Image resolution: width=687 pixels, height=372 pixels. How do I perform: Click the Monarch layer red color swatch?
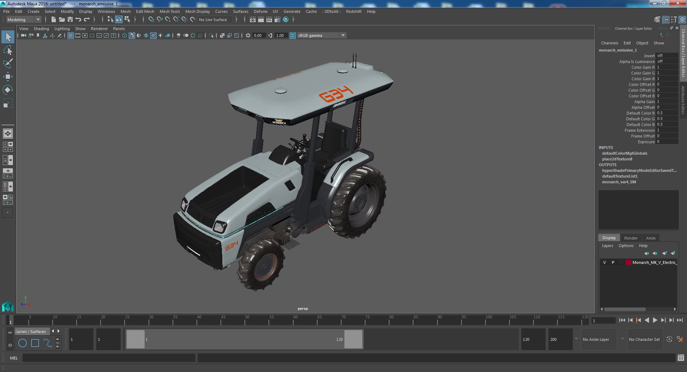coord(629,262)
